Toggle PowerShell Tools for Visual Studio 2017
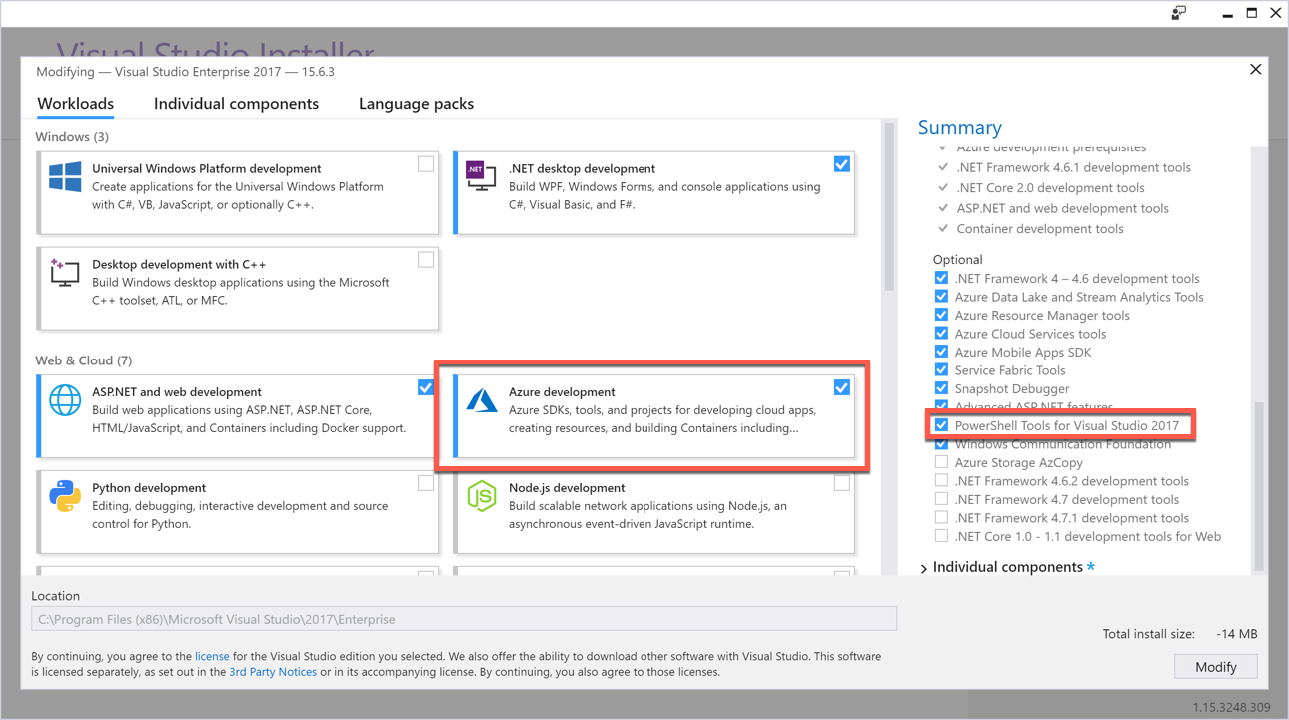Viewport: 1289px width, 720px height. (x=941, y=425)
